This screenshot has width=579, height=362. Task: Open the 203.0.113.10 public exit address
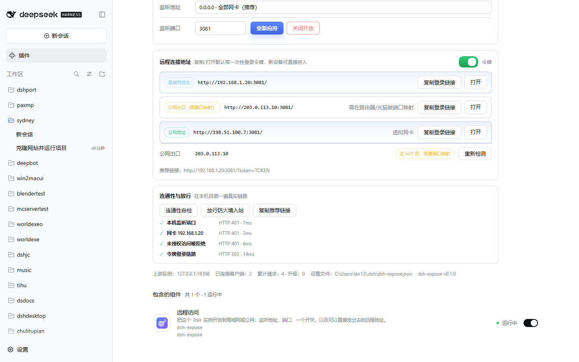pyautogui.click(x=476, y=107)
